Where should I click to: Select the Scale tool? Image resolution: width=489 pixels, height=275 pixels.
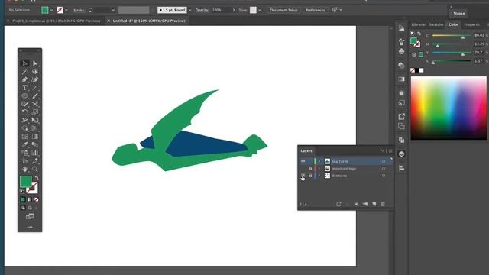pos(35,112)
